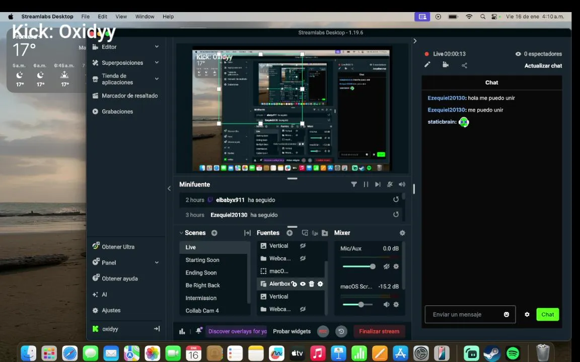Click Actualizar chat link
The width and height of the screenshot is (580, 362).
click(543, 66)
